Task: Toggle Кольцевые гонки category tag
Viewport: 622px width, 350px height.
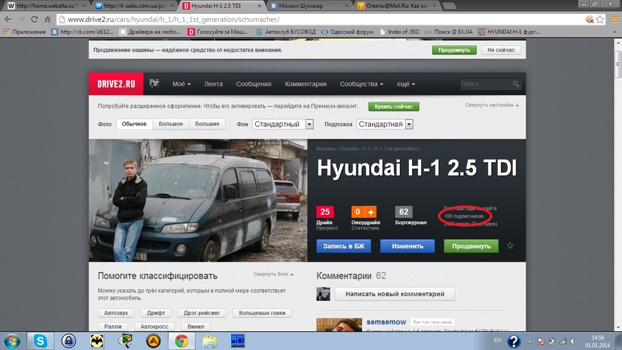Action: click(x=262, y=312)
